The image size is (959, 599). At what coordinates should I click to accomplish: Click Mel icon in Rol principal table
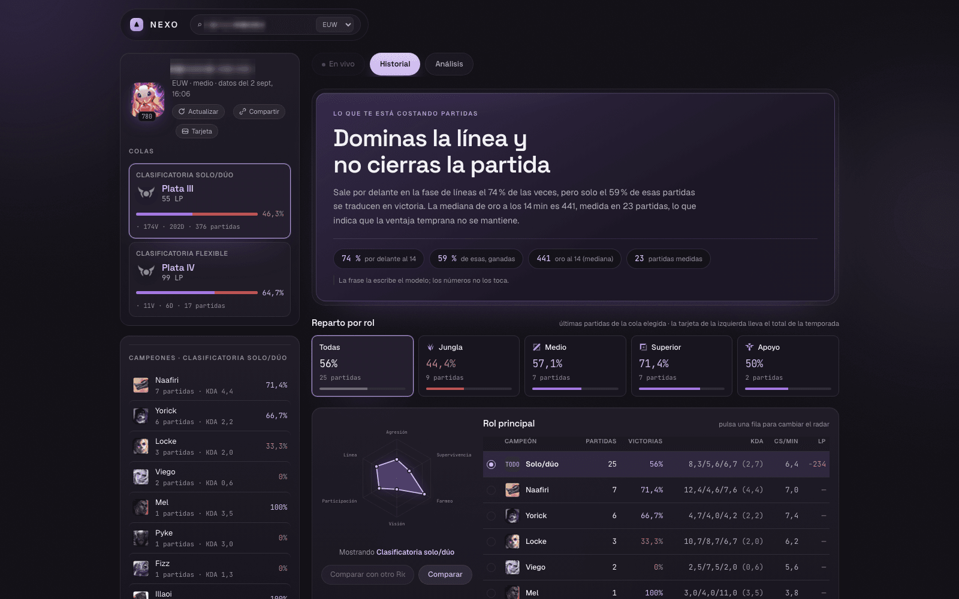click(512, 592)
